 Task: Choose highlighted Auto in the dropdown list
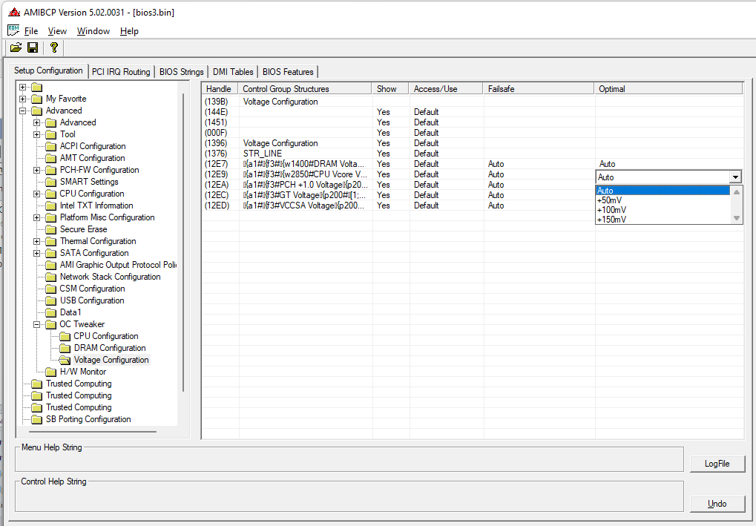663,191
